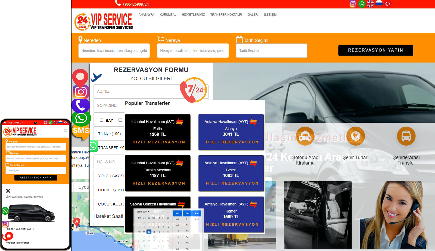435x251 pixels.
Task: Click HIZLI REZERVASYON on Kemer card
Action: (x=232, y=224)
